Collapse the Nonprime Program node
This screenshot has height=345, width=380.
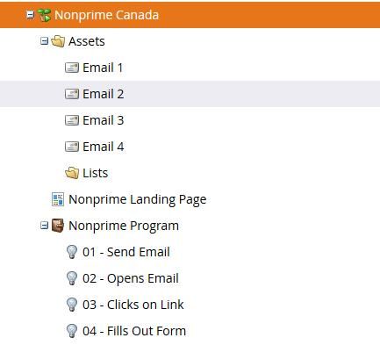(x=44, y=226)
